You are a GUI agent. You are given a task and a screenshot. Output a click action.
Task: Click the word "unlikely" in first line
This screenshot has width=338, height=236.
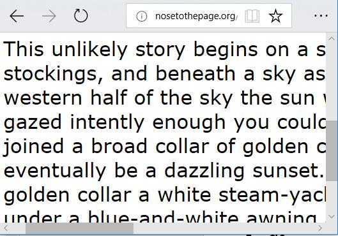(x=89, y=50)
